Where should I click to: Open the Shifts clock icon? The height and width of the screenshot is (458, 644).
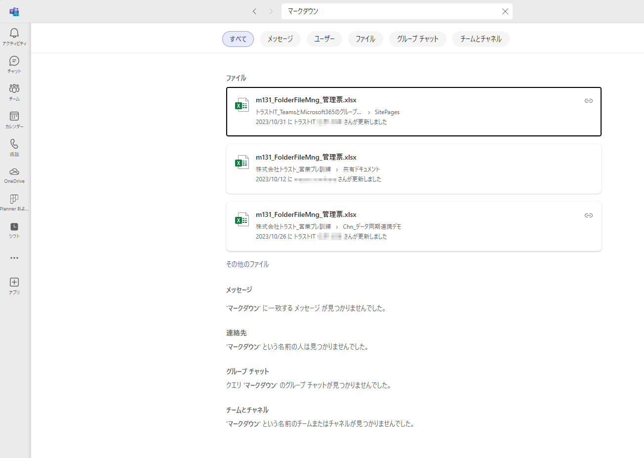click(x=14, y=227)
